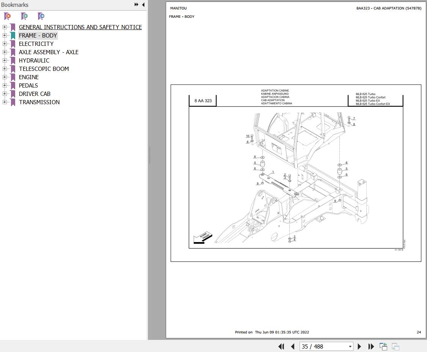Click the 8AA323 - CAB ADAPTATION (547878) header

389,8
